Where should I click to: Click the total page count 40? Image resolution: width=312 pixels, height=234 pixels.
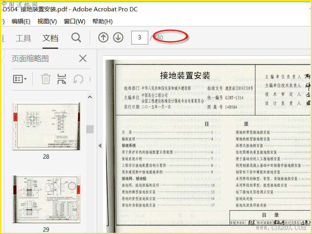click(x=160, y=37)
